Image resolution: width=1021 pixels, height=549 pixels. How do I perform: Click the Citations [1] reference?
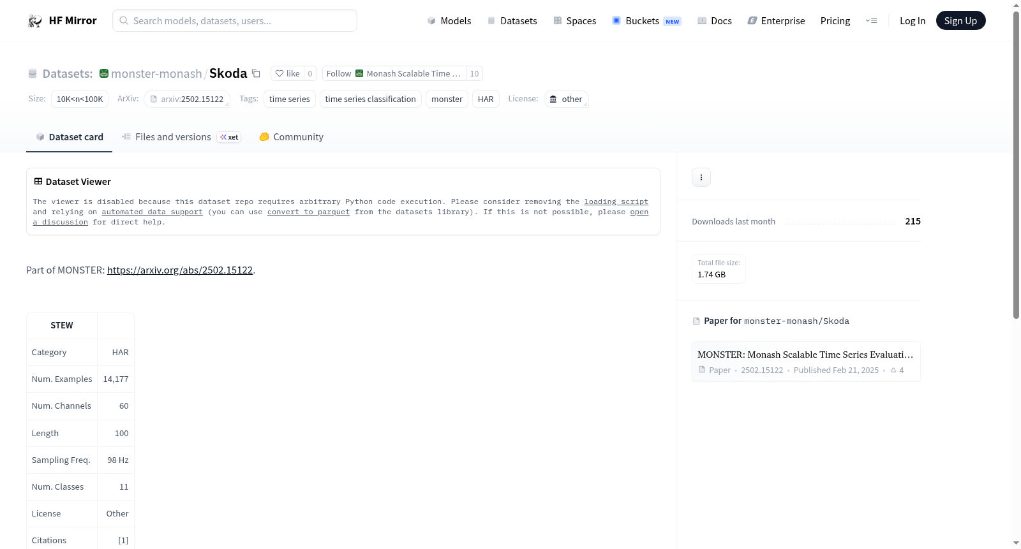point(123,540)
